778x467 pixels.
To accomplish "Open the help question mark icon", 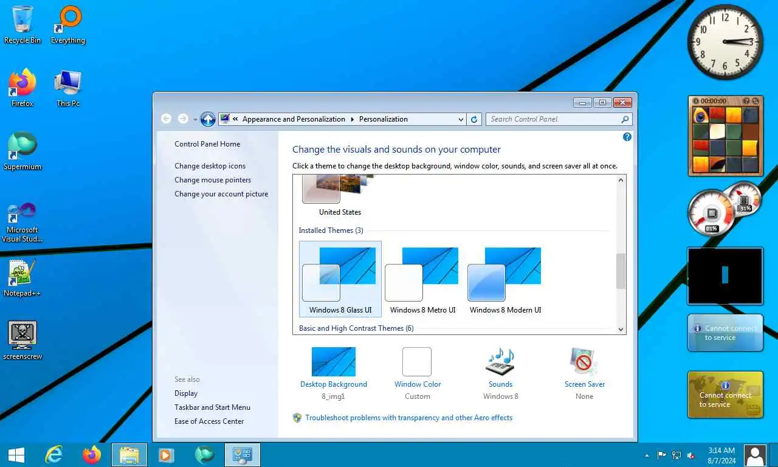I will [x=627, y=137].
